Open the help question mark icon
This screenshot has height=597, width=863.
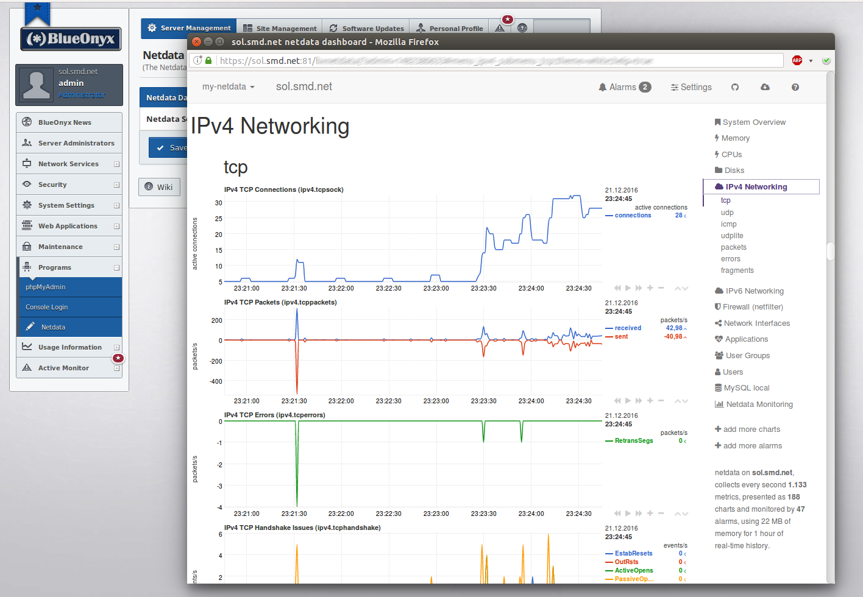coord(795,87)
